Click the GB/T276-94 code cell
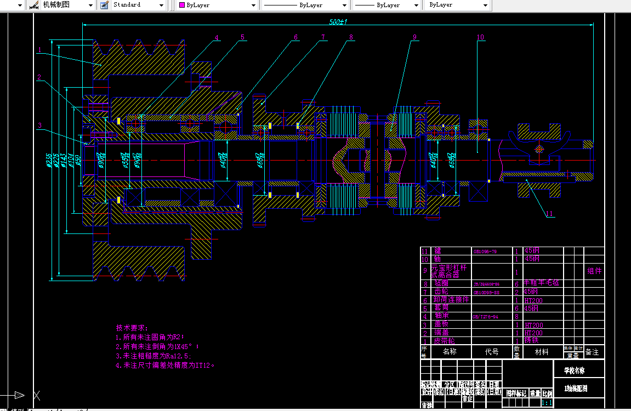The width and height of the screenshot is (631, 411). pos(492,317)
